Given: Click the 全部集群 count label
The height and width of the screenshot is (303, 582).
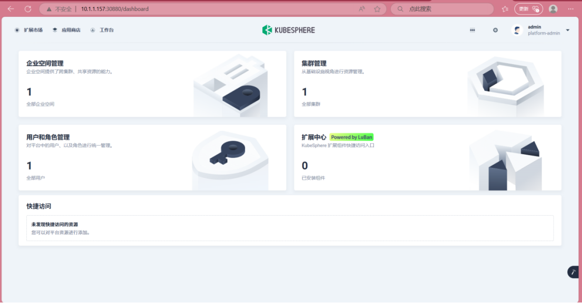Looking at the screenshot, I should pos(311,104).
